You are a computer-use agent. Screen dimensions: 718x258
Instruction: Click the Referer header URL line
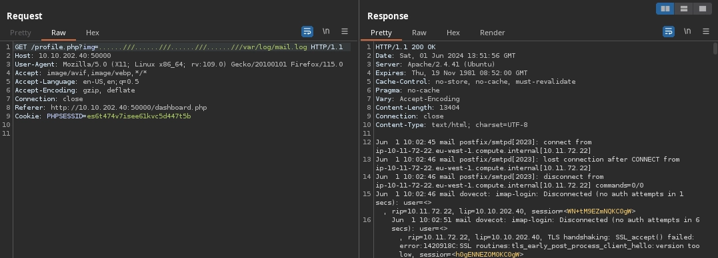coord(111,107)
